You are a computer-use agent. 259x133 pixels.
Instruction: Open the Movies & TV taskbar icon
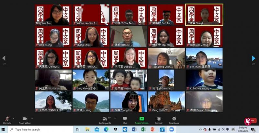[x=162, y=129]
